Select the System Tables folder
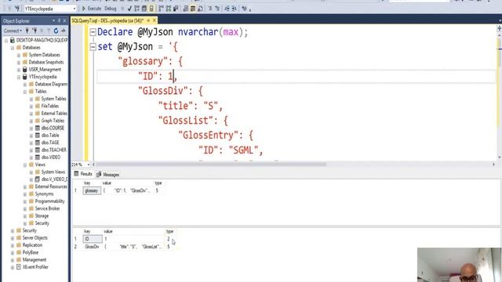This screenshot has width=502, height=282. [x=53, y=99]
